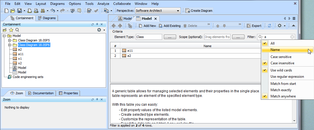Choose Match from start
Image resolution: width=314 pixels, height=130 pixels.
[x=287, y=84]
